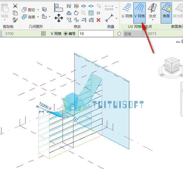Open the 交点 dropdown
This screenshot has width=183, height=169.
152,13
